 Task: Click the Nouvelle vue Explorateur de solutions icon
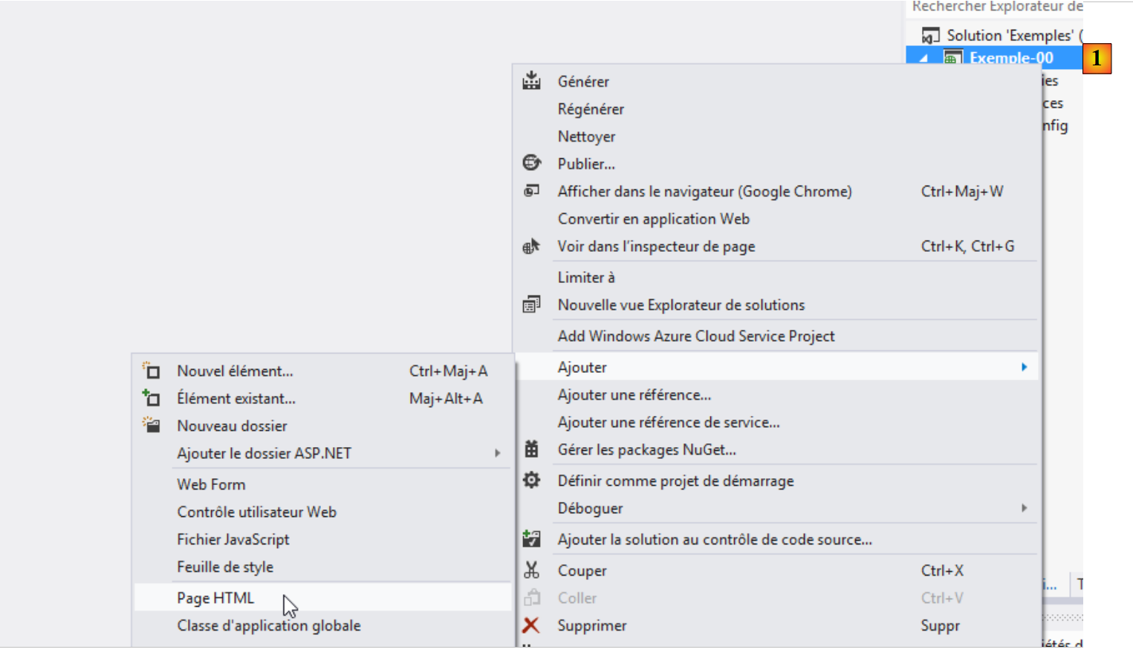pyautogui.click(x=531, y=305)
